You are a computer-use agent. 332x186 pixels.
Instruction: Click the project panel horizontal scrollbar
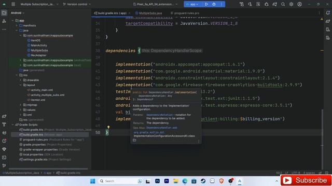pos(48,169)
